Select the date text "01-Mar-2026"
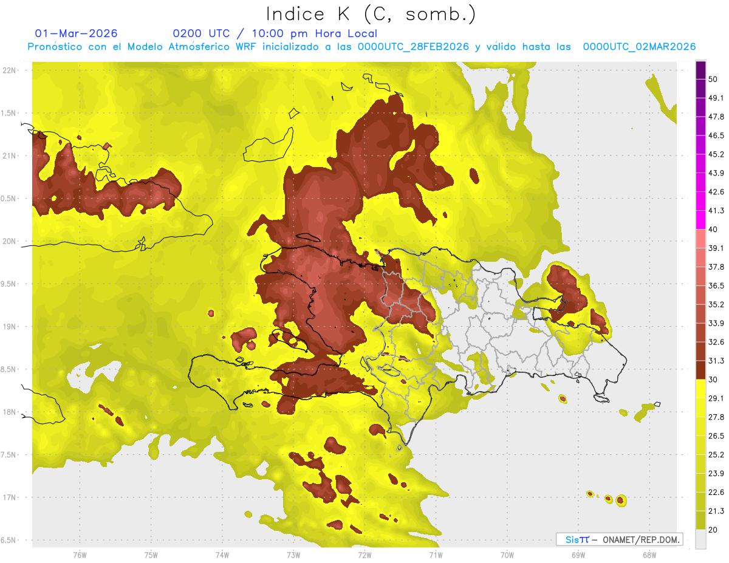729x563 pixels. tap(77, 33)
